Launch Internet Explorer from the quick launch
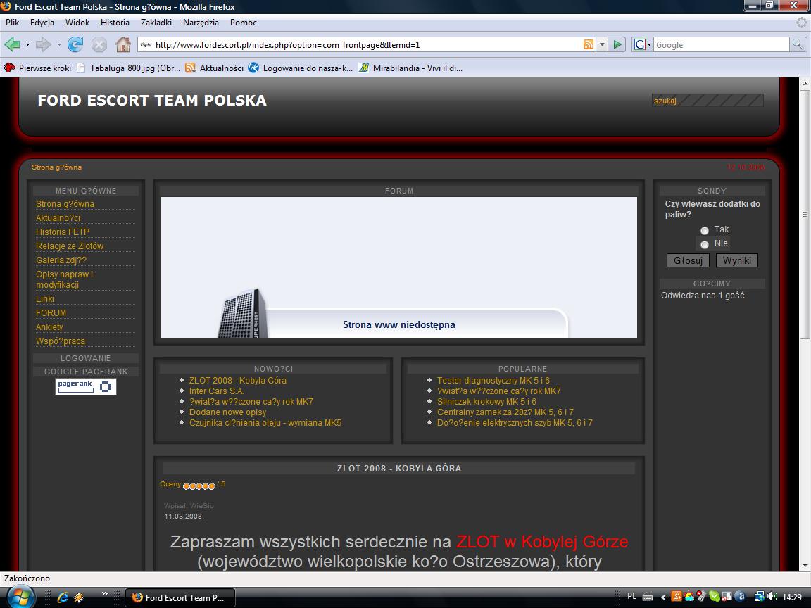 pyautogui.click(x=63, y=597)
